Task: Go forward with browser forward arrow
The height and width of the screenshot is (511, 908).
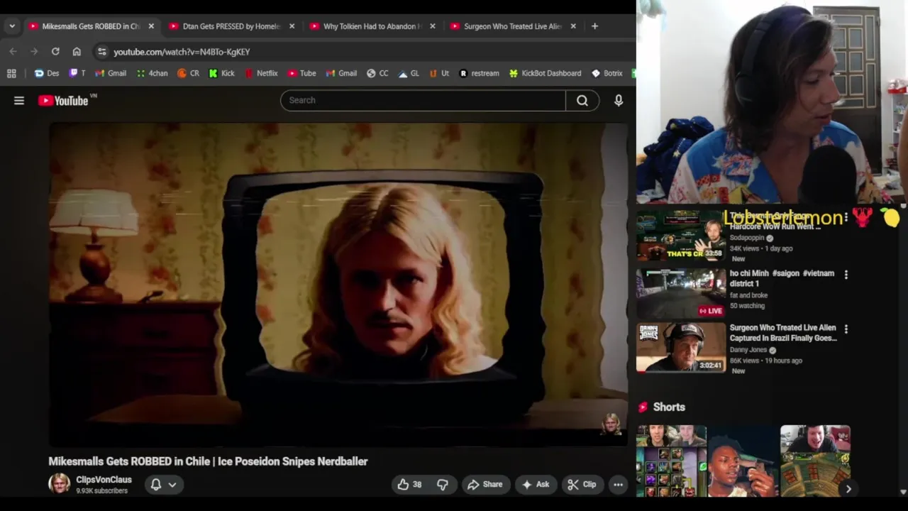Action: (x=34, y=52)
